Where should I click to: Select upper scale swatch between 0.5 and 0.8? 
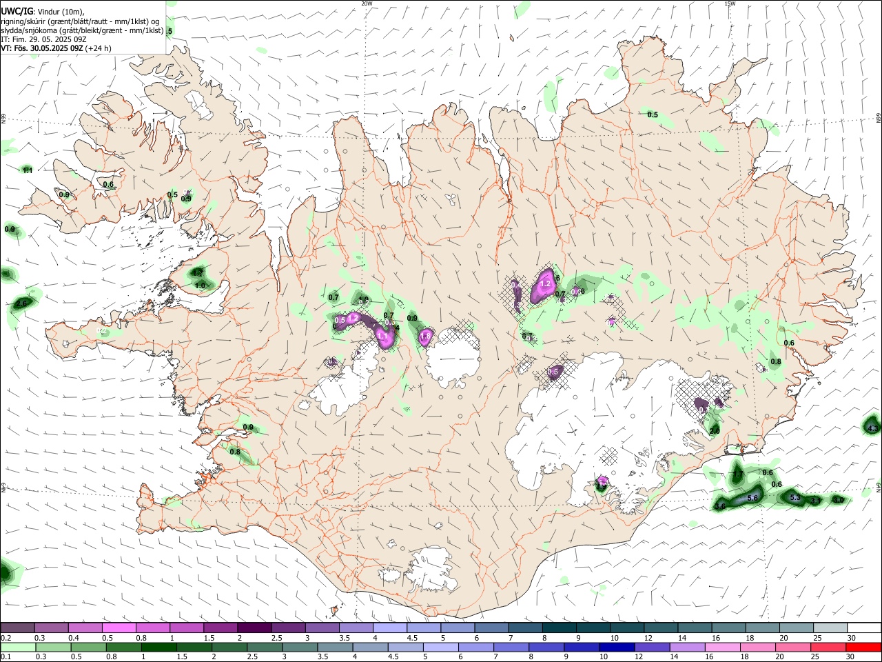[x=119, y=628]
